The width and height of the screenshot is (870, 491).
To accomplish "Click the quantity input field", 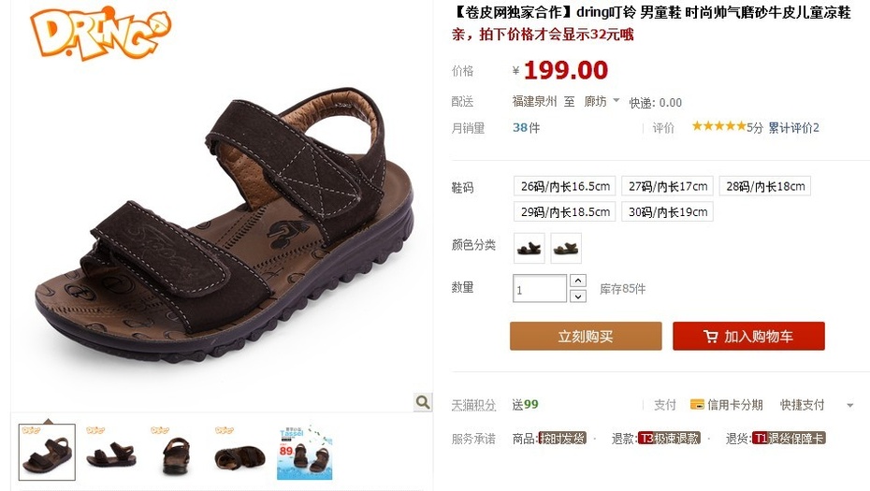I will click(x=540, y=288).
